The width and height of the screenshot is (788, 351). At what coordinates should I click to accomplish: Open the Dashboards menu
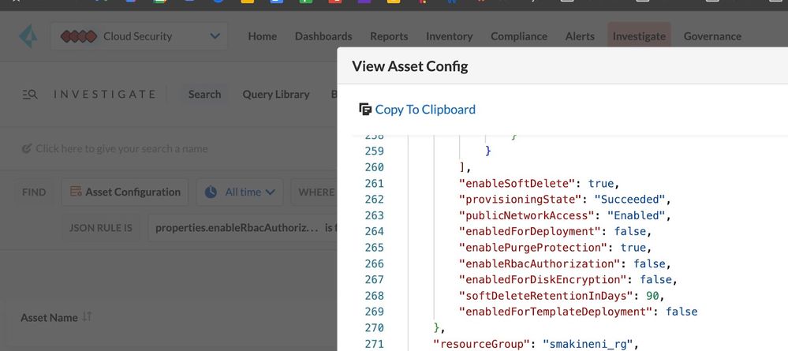click(x=323, y=36)
